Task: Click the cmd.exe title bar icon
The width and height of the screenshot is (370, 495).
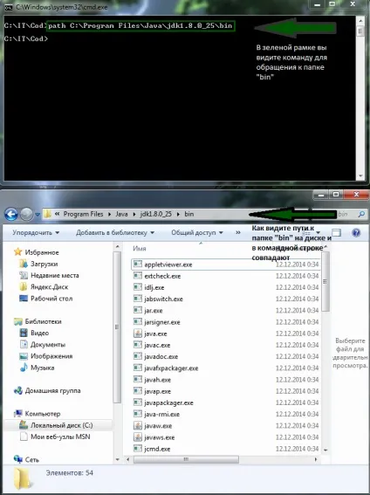Action: 9,7
